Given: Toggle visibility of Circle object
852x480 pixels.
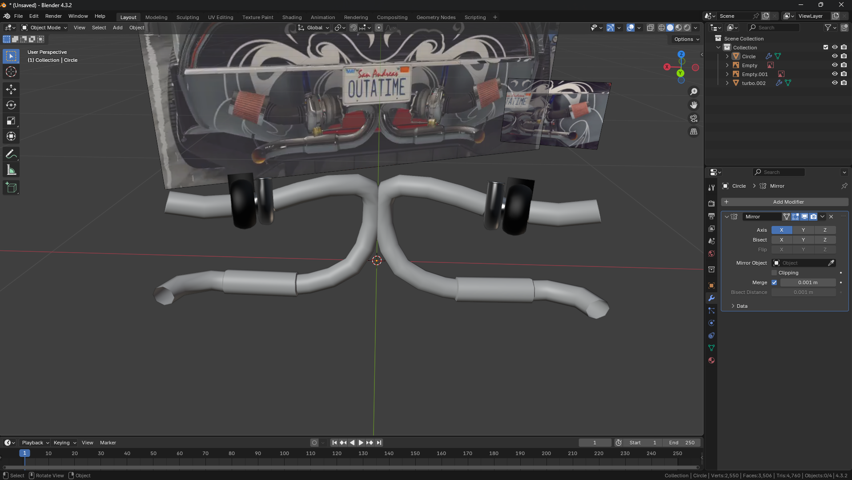Looking at the screenshot, I should click(835, 56).
